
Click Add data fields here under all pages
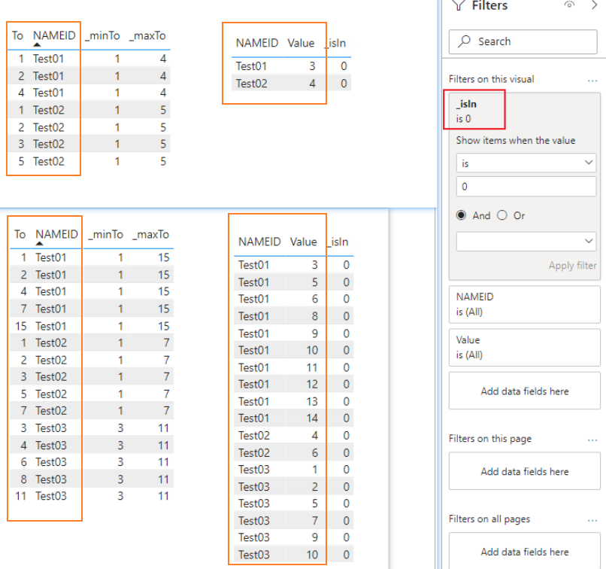coord(525,551)
